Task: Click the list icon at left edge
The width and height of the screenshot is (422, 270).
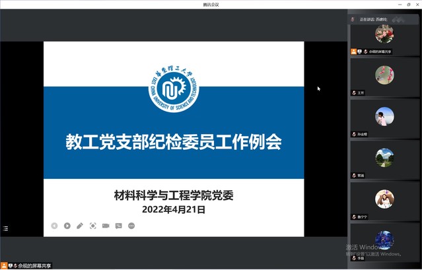Action: click(x=5, y=228)
